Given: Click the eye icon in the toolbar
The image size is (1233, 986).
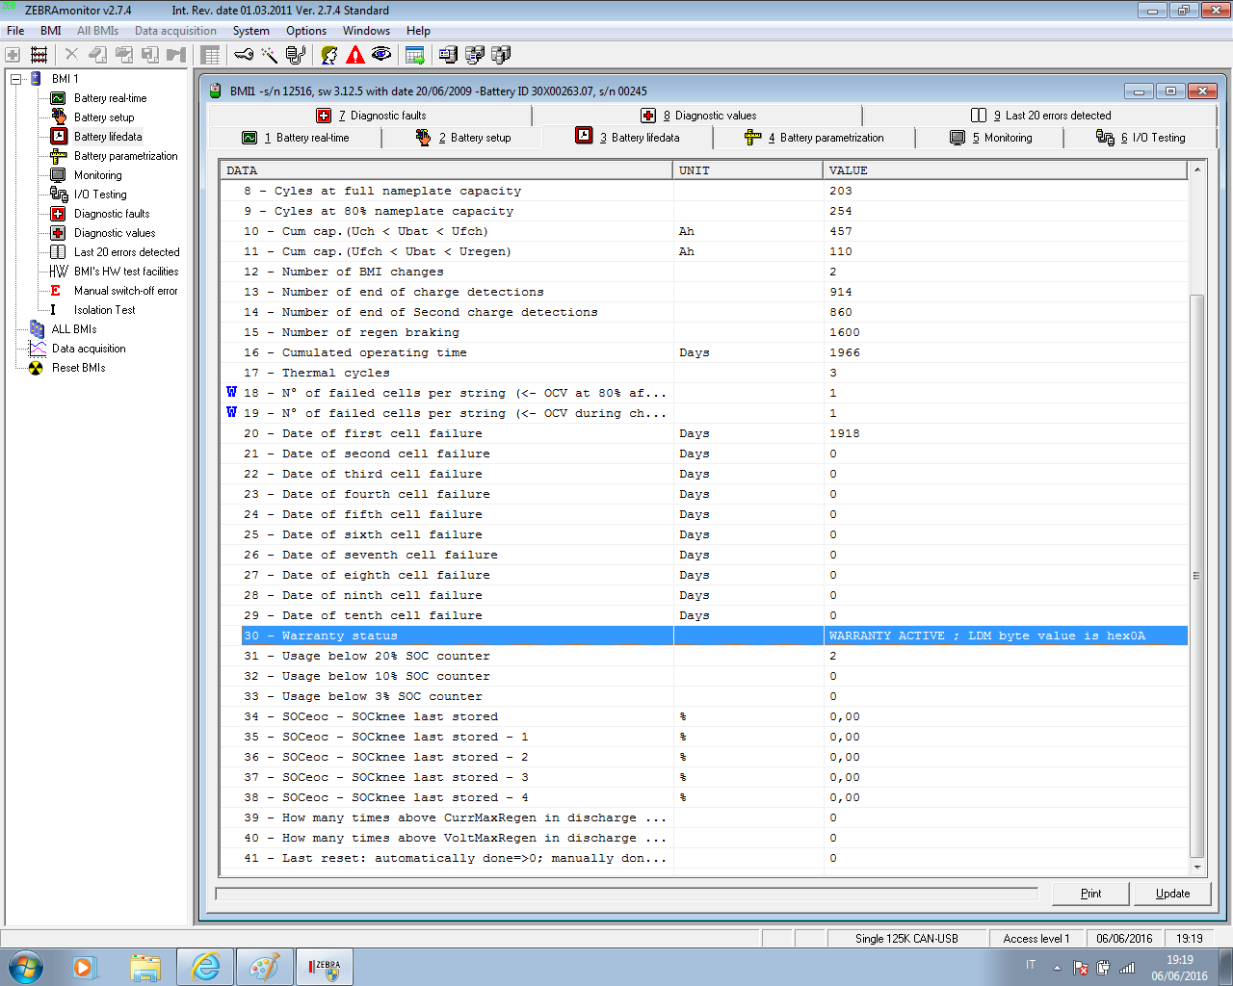Looking at the screenshot, I should click(381, 55).
